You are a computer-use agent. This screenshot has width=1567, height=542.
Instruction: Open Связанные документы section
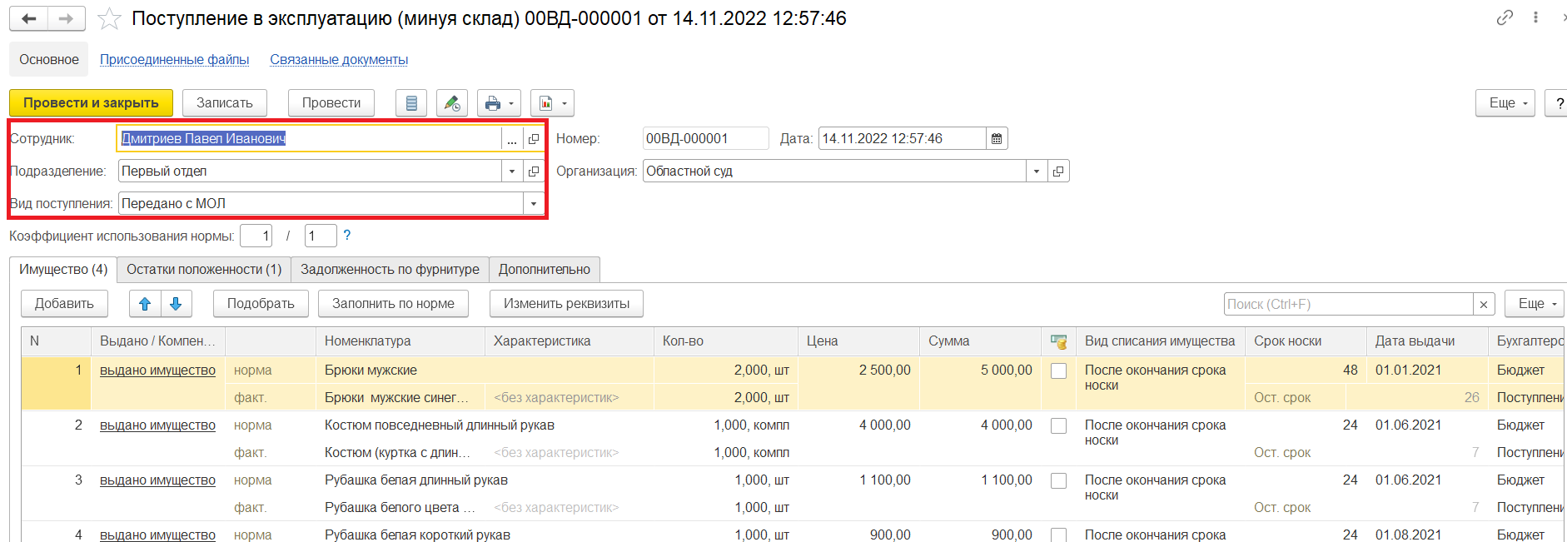[x=339, y=60]
